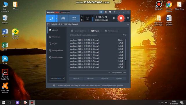This screenshot has height=105, width=186.
Task: Click the Удалить button
Action: [x=119, y=79]
